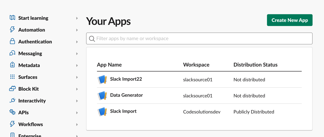Screen dimensions: 324x137
Task: Expand the Metadata section arrow
Action: (x=77, y=66)
